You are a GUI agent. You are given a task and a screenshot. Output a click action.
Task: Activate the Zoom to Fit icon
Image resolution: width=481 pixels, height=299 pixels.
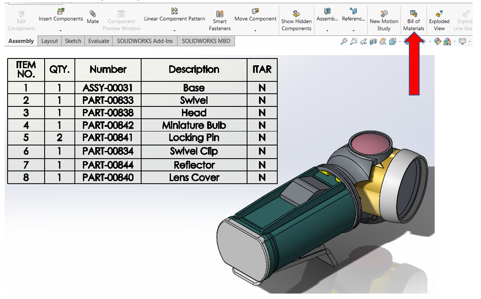[343, 41]
